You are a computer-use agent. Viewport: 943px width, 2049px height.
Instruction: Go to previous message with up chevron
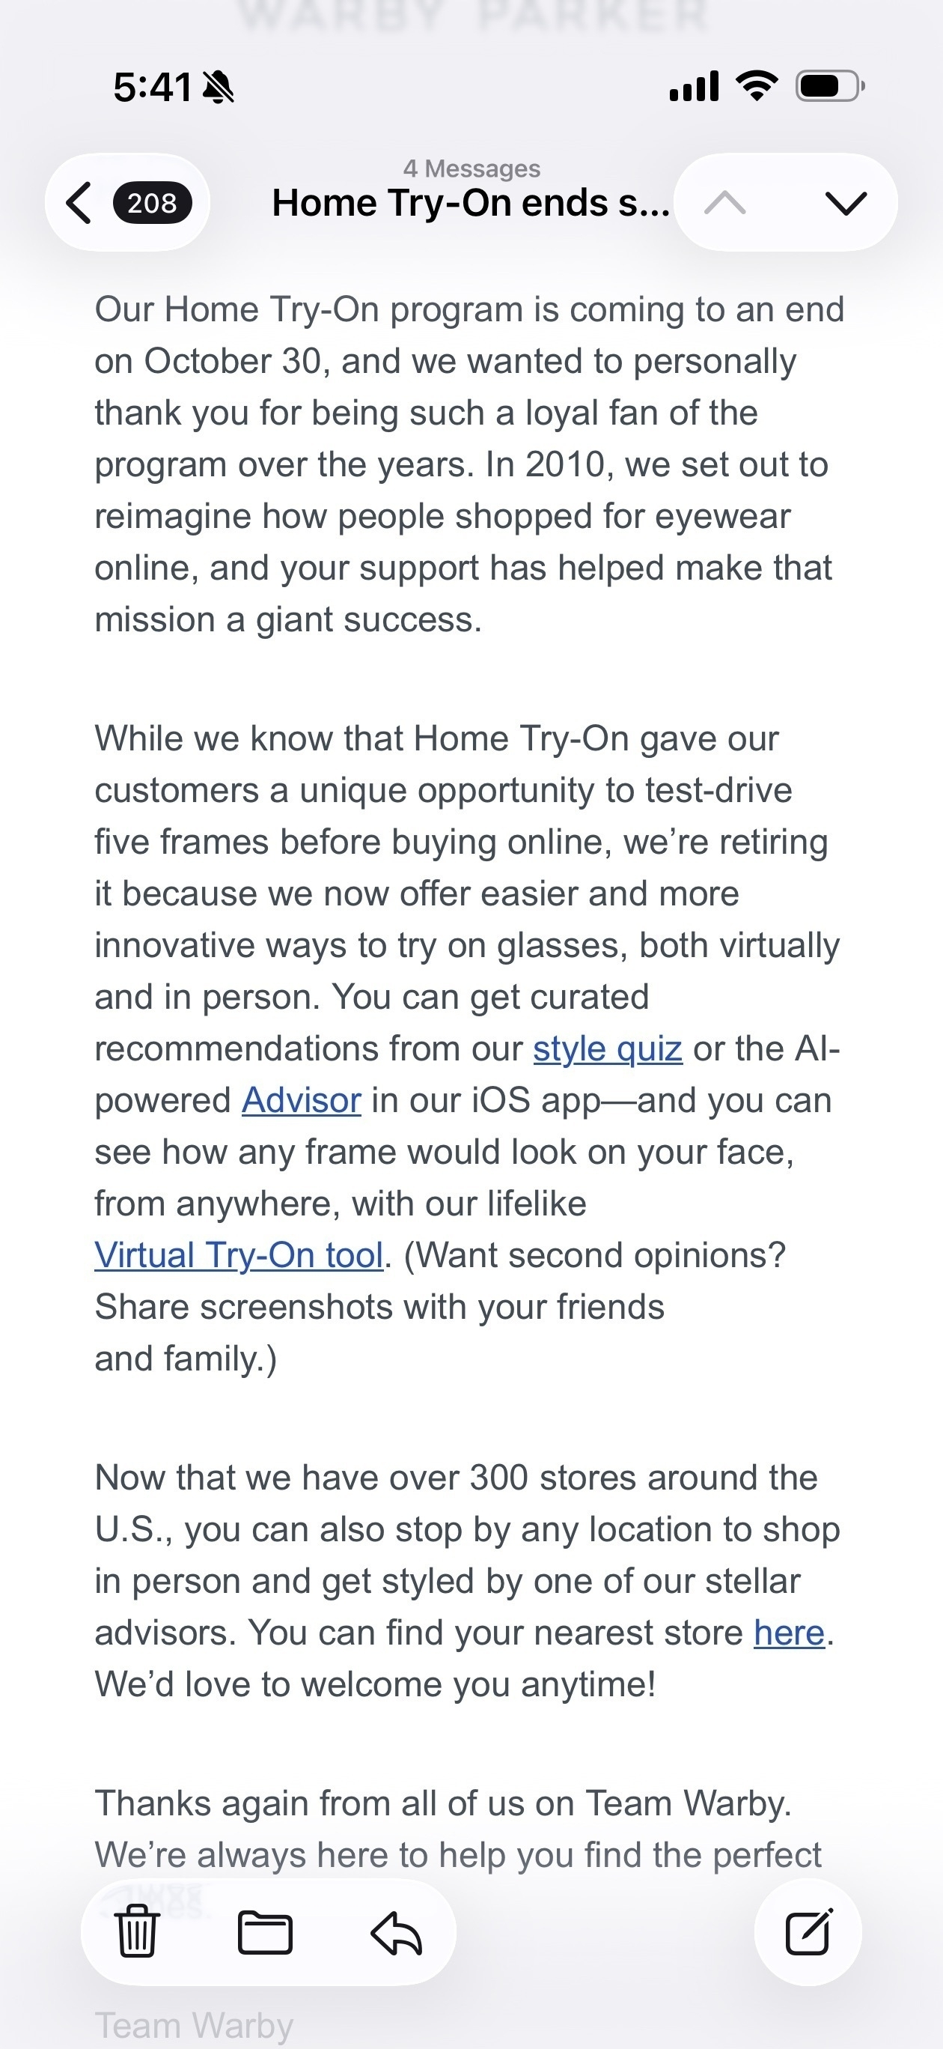[725, 203]
